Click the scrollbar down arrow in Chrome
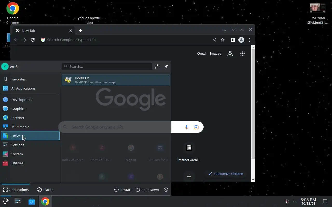Image resolution: width=332 pixels, height=207 pixels. [253, 180]
